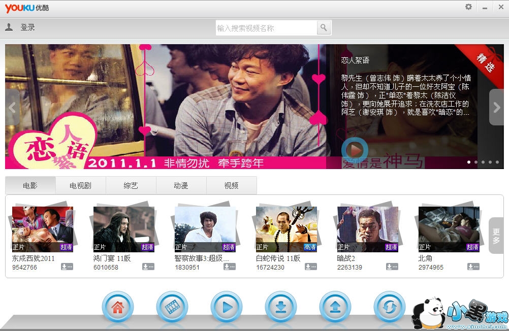Open 北角 movie thumbnail
The height and width of the screenshot is (331, 509).
click(x=449, y=229)
